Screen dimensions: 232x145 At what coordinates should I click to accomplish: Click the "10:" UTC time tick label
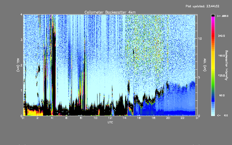click(x=96, y=118)
